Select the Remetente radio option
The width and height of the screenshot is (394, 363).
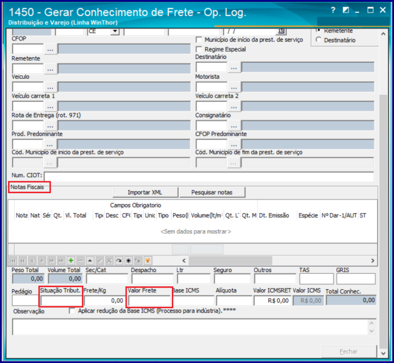[x=319, y=30]
